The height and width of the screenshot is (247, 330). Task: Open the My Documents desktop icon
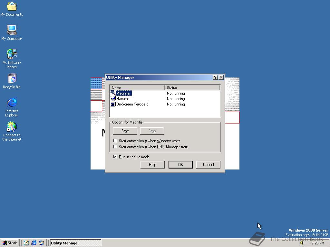[x=12, y=8]
